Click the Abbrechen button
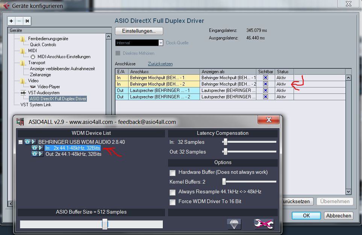Viewport: 362px width, 235px height. pyautogui.click(x=338, y=215)
